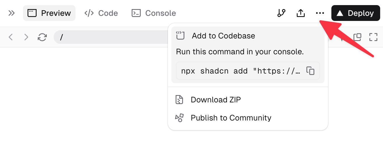The image size is (383, 142).
Task: Toggle the three-dots more options menu
Action: [320, 13]
